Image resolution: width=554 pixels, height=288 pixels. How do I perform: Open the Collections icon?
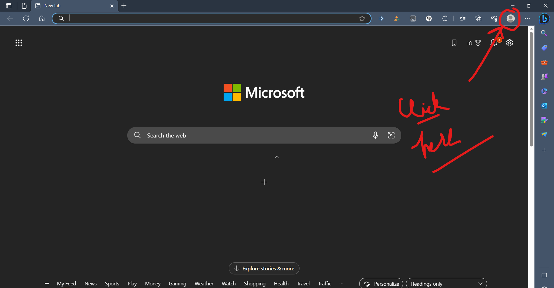click(x=478, y=18)
